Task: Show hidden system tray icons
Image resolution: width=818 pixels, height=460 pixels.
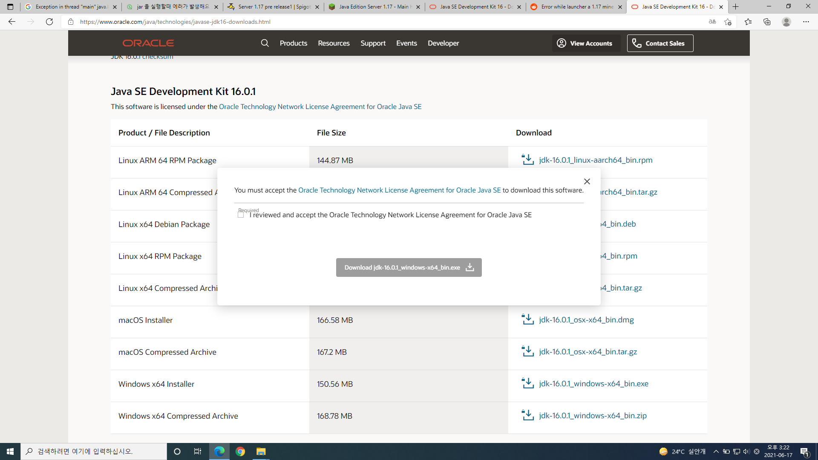Action: click(716, 451)
